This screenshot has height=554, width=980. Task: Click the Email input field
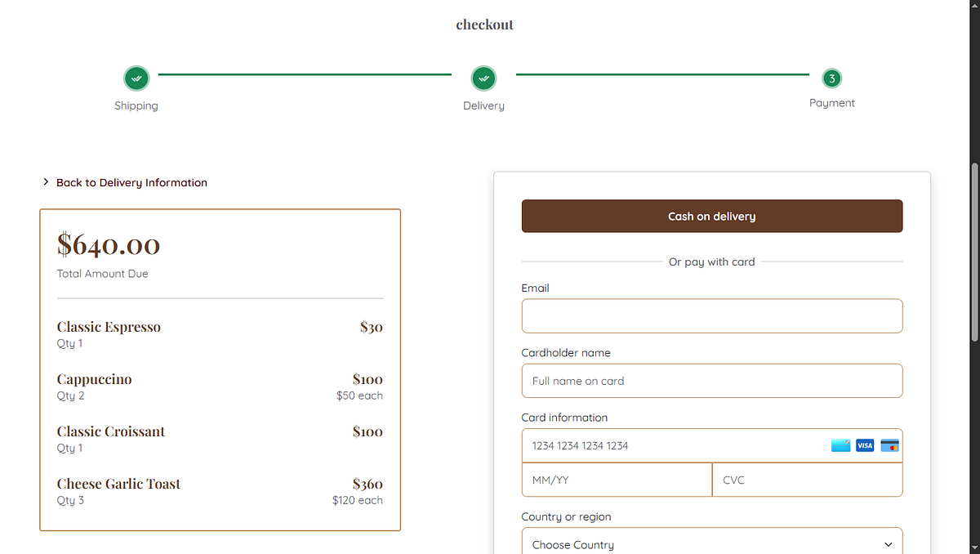[x=711, y=315]
